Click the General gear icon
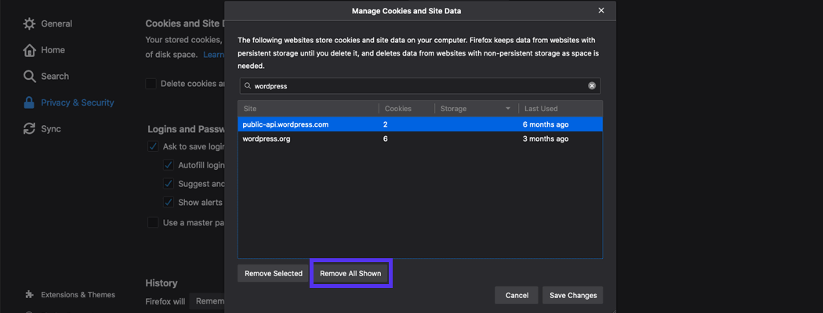Screen dimensions: 823x313 (x=29, y=23)
